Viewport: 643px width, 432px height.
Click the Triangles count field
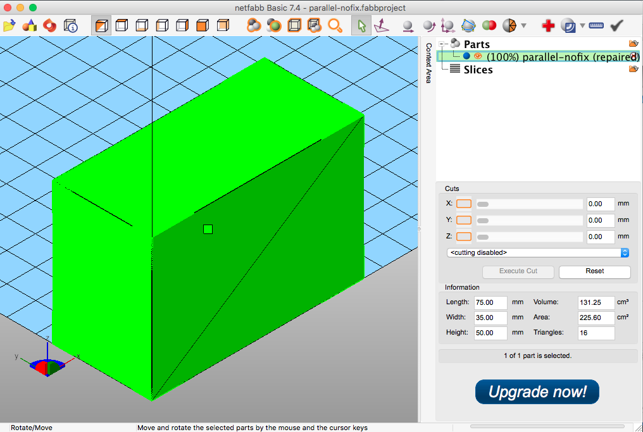coord(596,333)
